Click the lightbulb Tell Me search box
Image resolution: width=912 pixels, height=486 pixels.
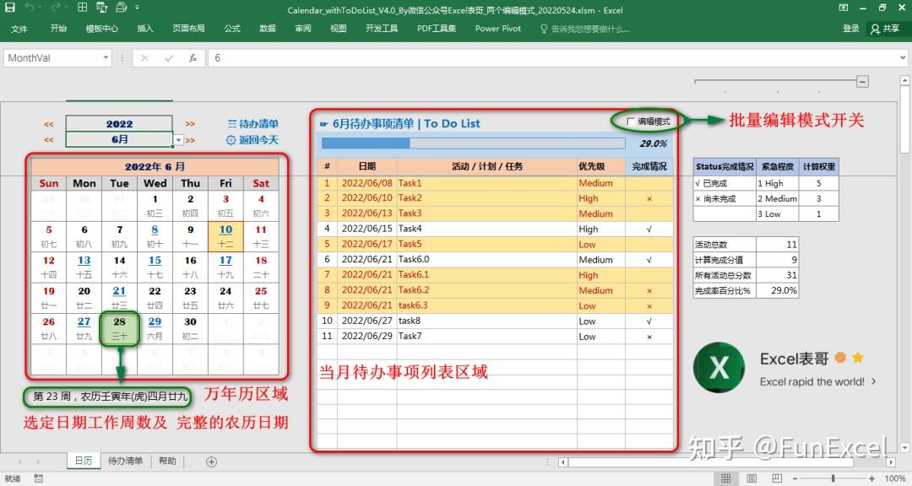pos(584,29)
